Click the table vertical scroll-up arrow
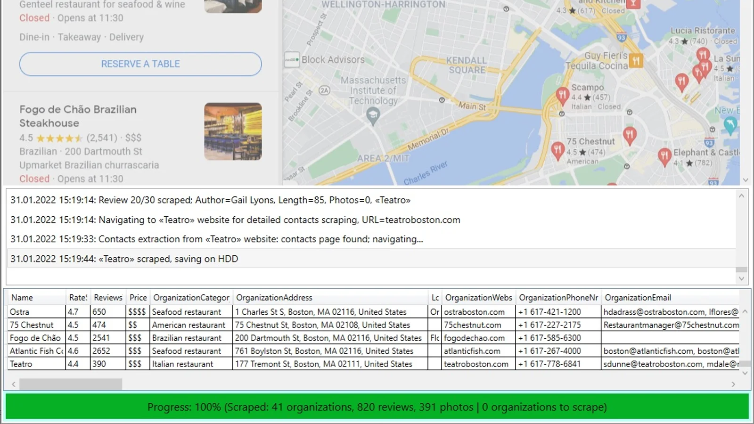The width and height of the screenshot is (754, 424). pyautogui.click(x=745, y=311)
